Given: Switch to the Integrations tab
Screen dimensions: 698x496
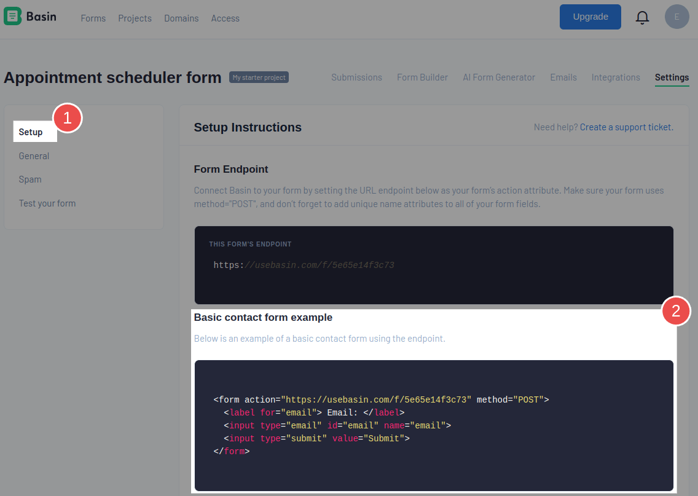Looking at the screenshot, I should pos(616,77).
